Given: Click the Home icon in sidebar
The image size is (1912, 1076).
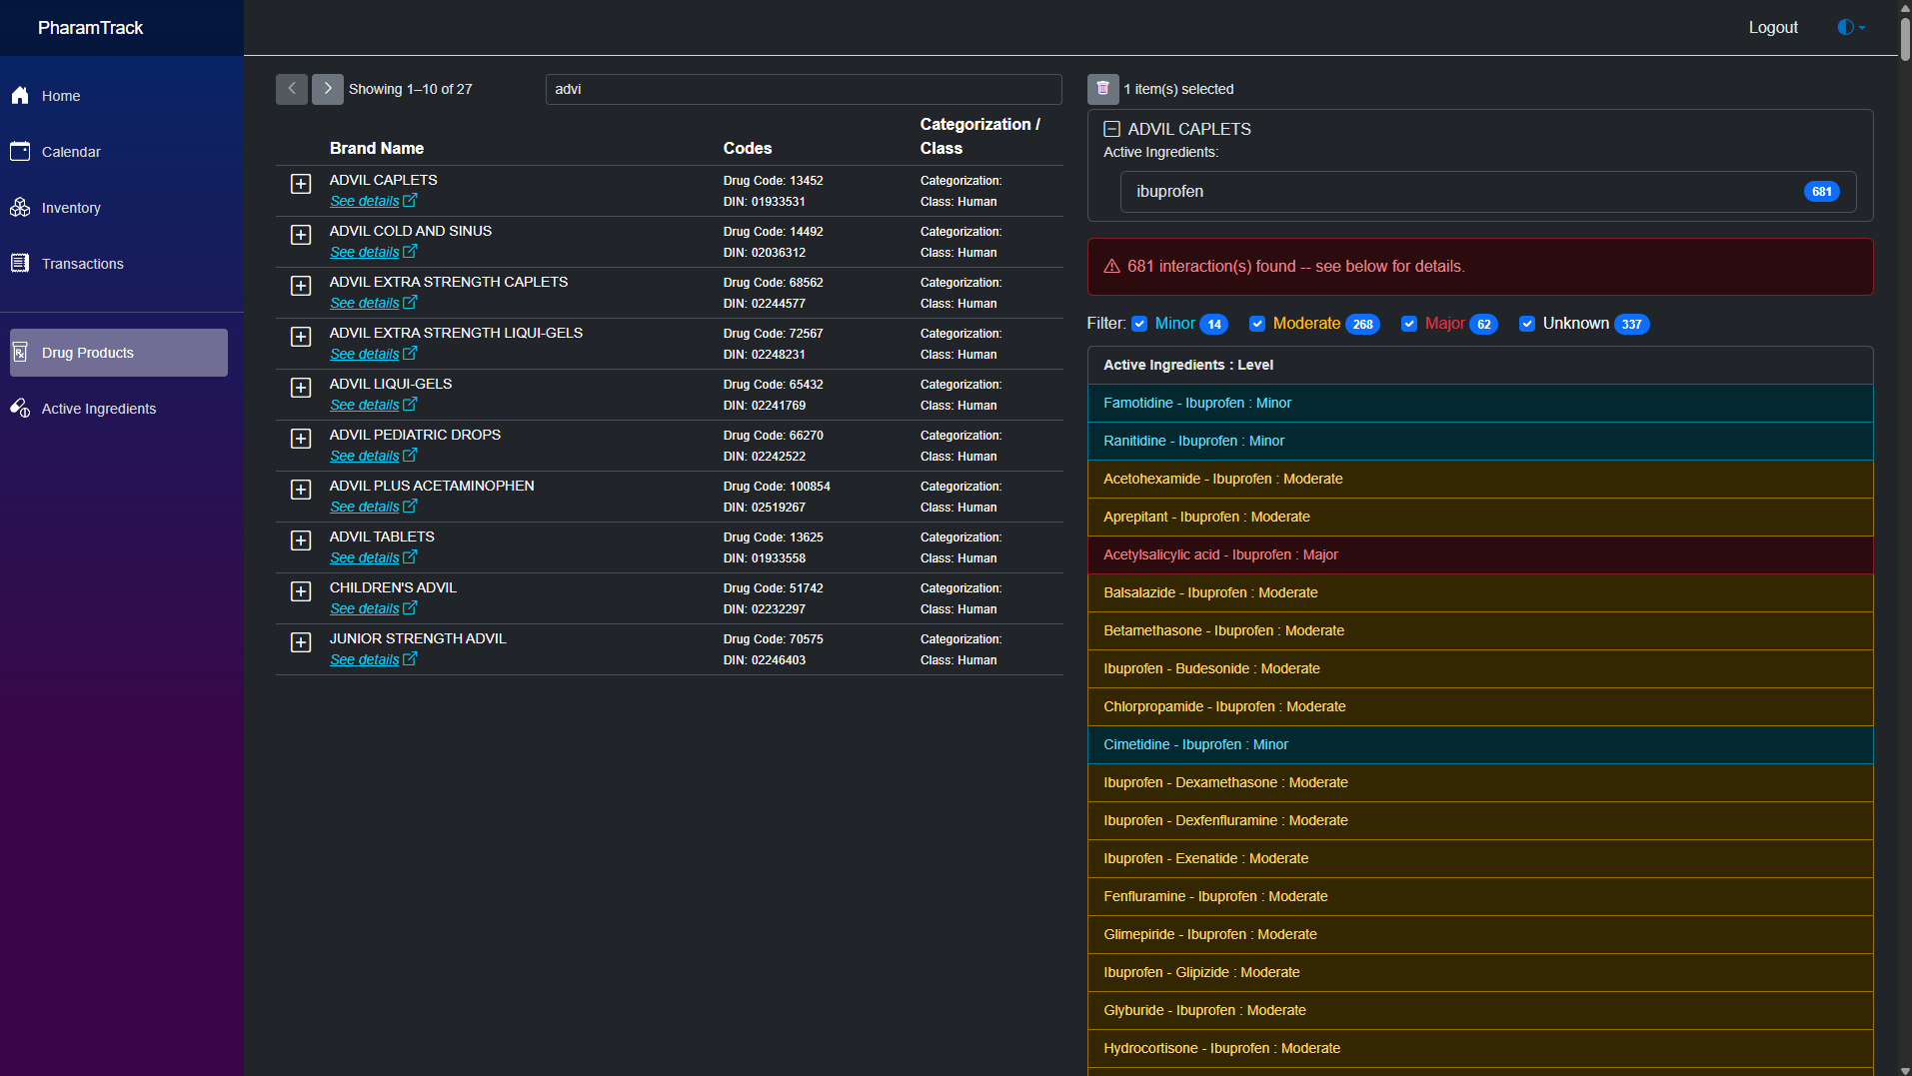Looking at the screenshot, I should 20,96.
